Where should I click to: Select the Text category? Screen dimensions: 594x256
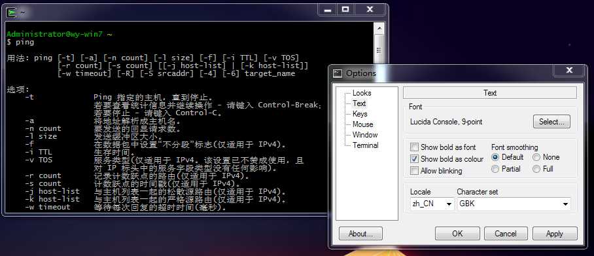click(x=359, y=103)
